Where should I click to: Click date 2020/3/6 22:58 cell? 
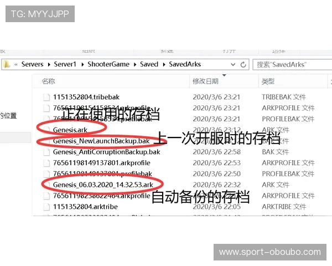point(216,152)
